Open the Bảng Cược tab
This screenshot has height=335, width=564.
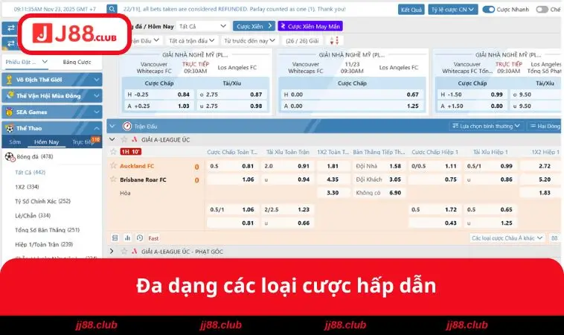coord(77,62)
